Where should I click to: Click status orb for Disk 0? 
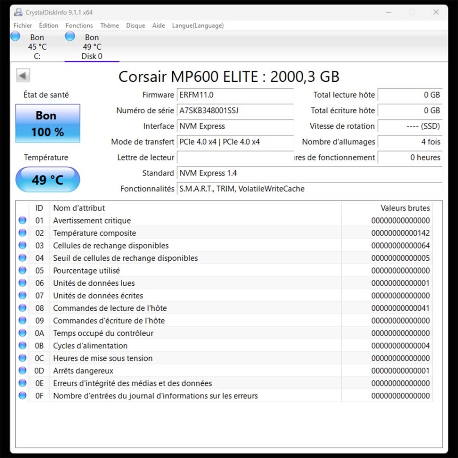pos(70,37)
